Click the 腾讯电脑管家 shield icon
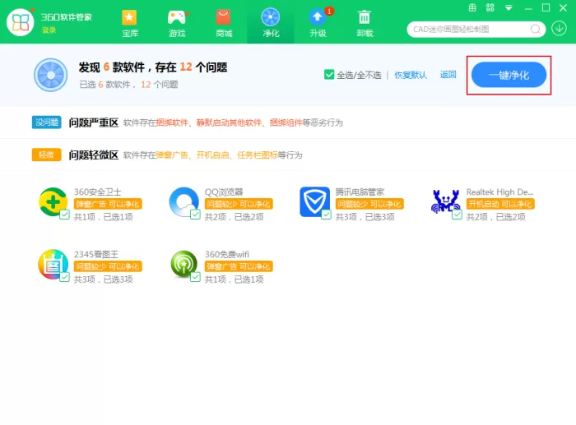 (x=315, y=202)
